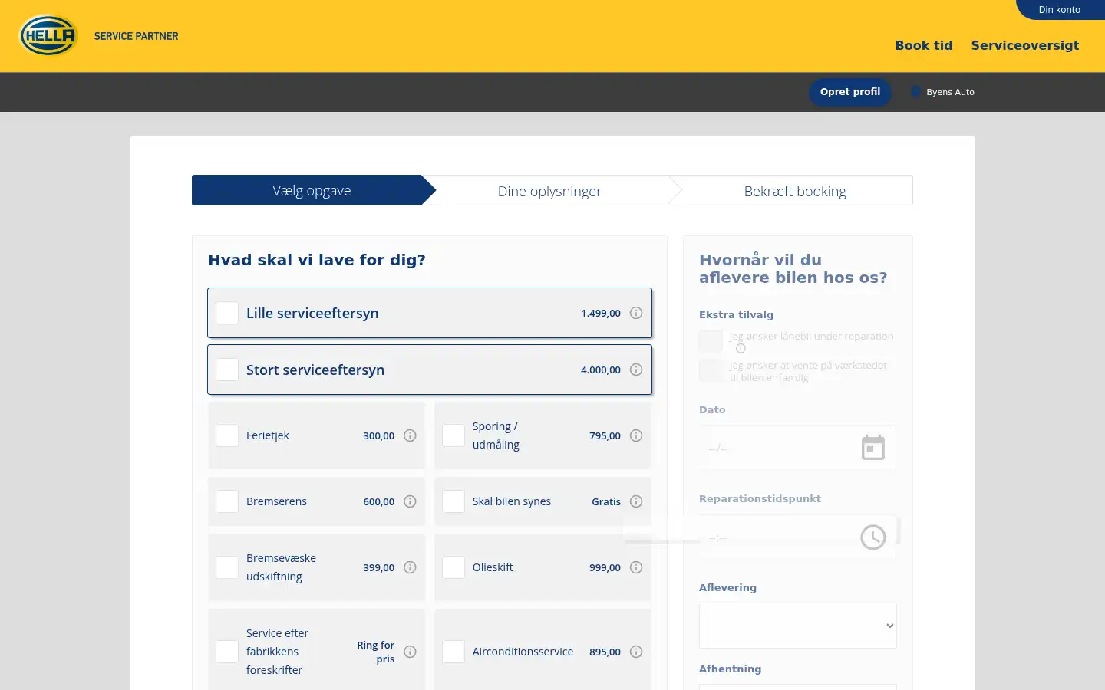The width and height of the screenshot is (1105, 690).
Task: Check the lånebil under reparation option
Action: (x=711, y=341)
